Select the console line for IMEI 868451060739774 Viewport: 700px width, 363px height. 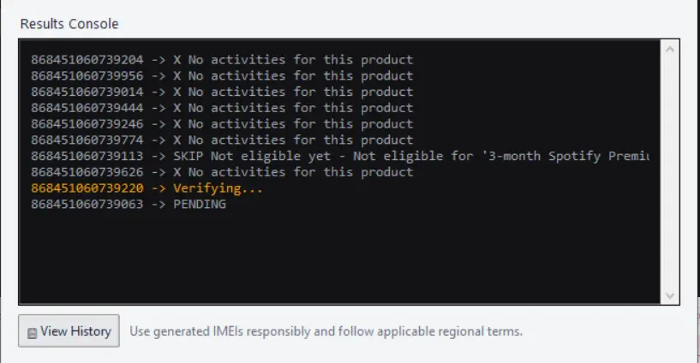(222, 140)
